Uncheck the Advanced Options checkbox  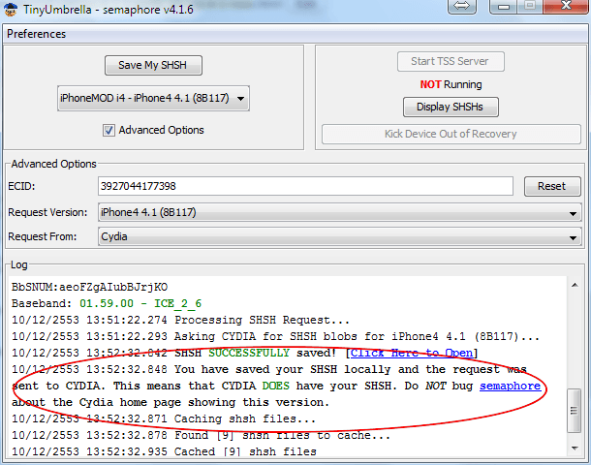tap(109, 130)
